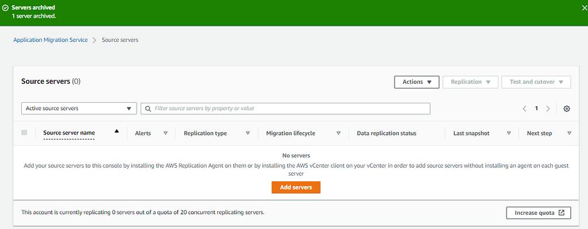The width and height of the screenshot is (588, 229).
Task: Expand the Active source servers selector
Action: point(79,108)
